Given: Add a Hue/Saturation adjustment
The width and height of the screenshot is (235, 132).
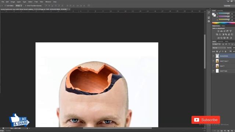Looking at the screenshot, I should [x=217, y=34].
